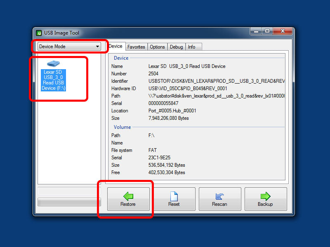
Task: Click device serial value '000000055847'
Action: (x=163, y=103)
